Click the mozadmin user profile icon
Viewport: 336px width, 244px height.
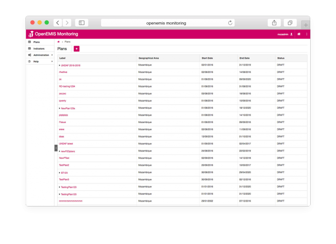coord(291,34)
